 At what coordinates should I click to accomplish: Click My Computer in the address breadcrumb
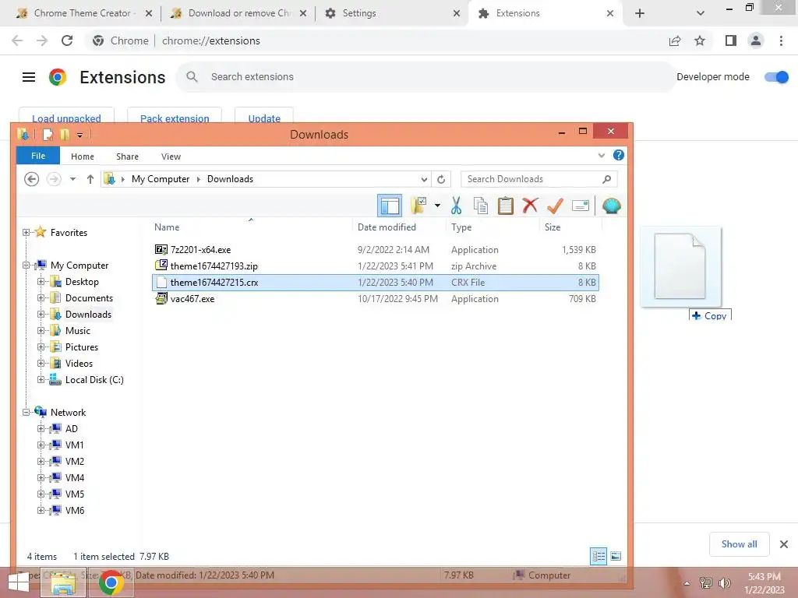click(x=161, y=179)
